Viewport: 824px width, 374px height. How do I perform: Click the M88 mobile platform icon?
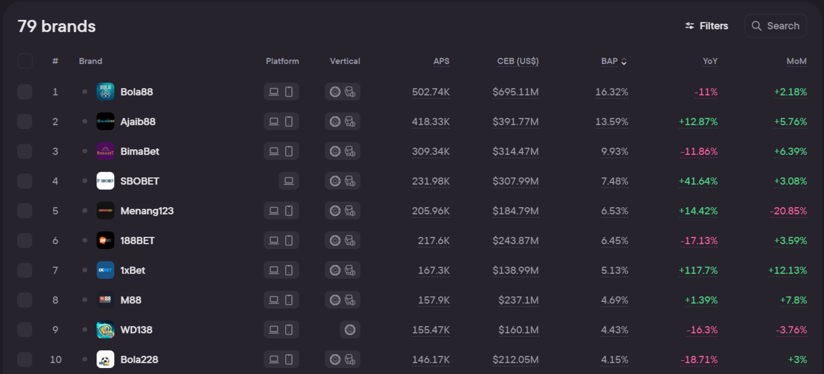pyautogui.click(x=288, y=300)
